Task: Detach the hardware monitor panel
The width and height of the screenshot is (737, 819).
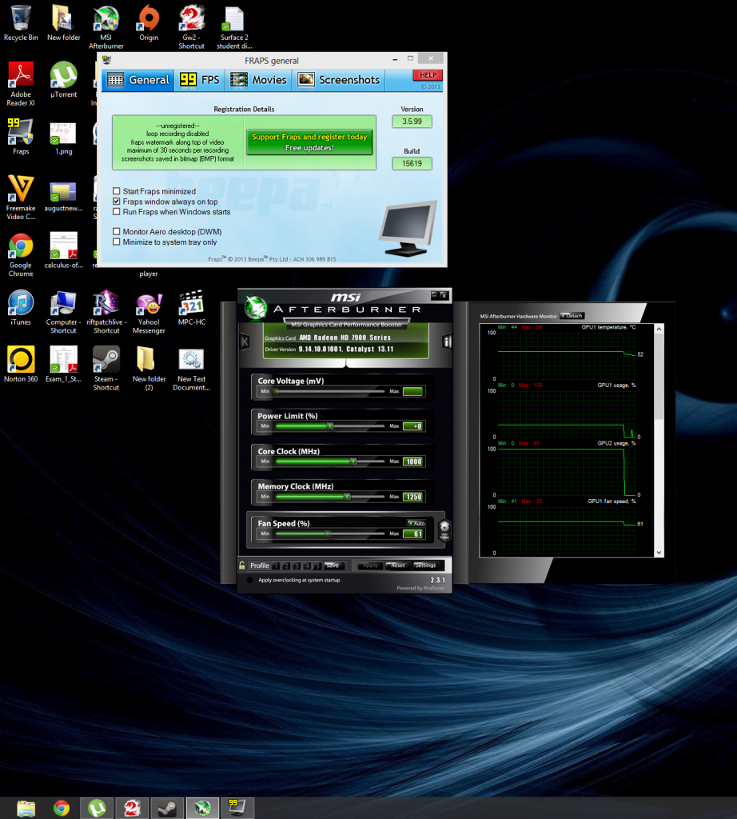Action: [x=572, y=316]
